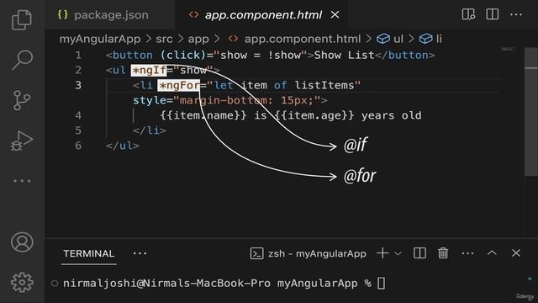Click the closing </li> tag on line 5
This screenshot has height=303, width=538.
click(x=150, y=130)
